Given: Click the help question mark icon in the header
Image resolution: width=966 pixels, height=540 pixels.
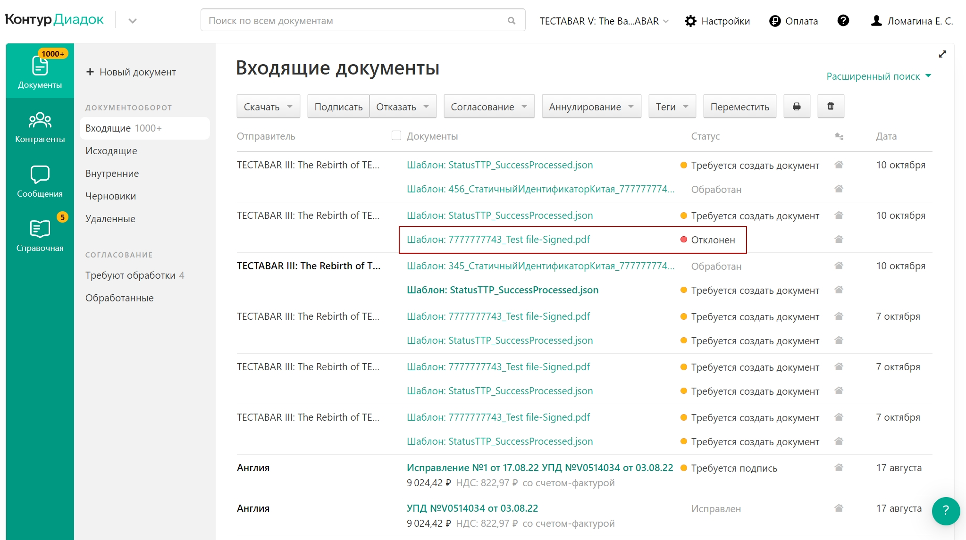Looking at the screenshot, I should [x=843, y=21].
